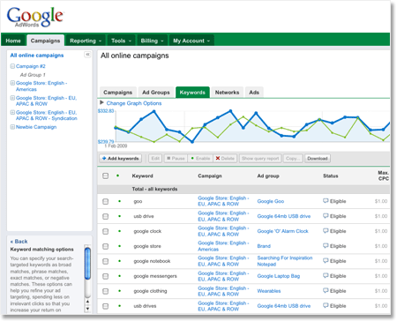Check the box for keyword google clock

pyautogui.click(x=105, y=231)
